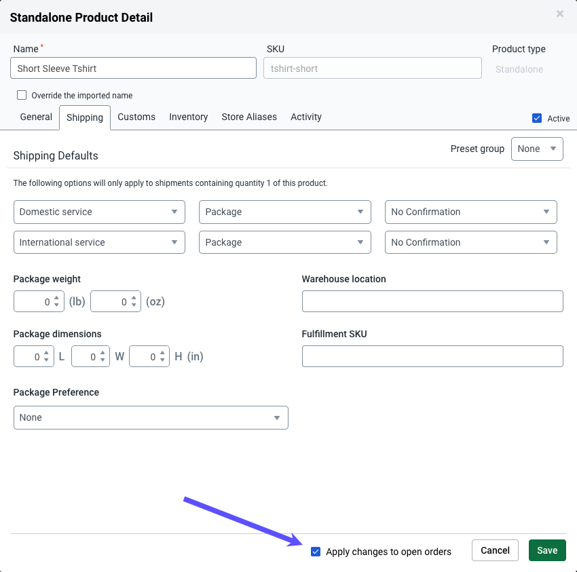Increment the package weight in pounds
The image size is (577, 572).
56,298
